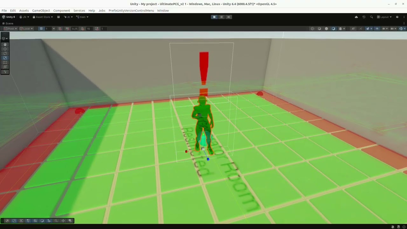
Task: Open the PrefixUnityVersionControlMenu menu
Action: (x=131, y=10)
